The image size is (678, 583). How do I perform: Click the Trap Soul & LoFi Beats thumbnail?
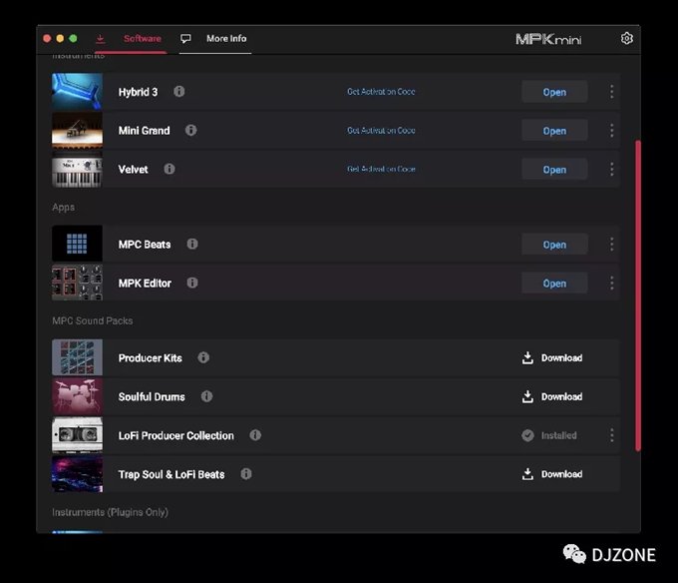coord(77,474)
